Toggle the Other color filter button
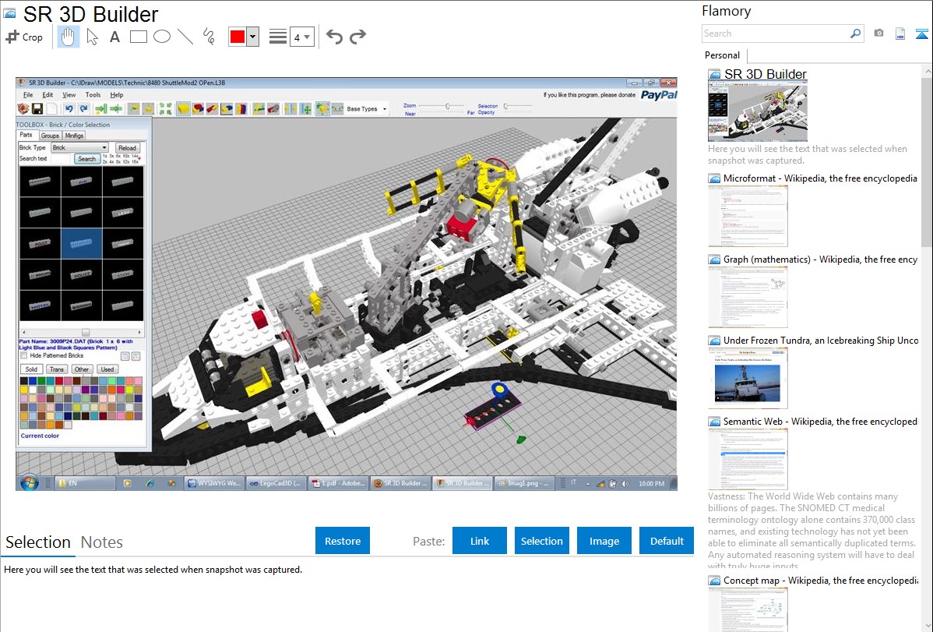The width and height of the screenshot is (933, 632). [x=82, y=369]
